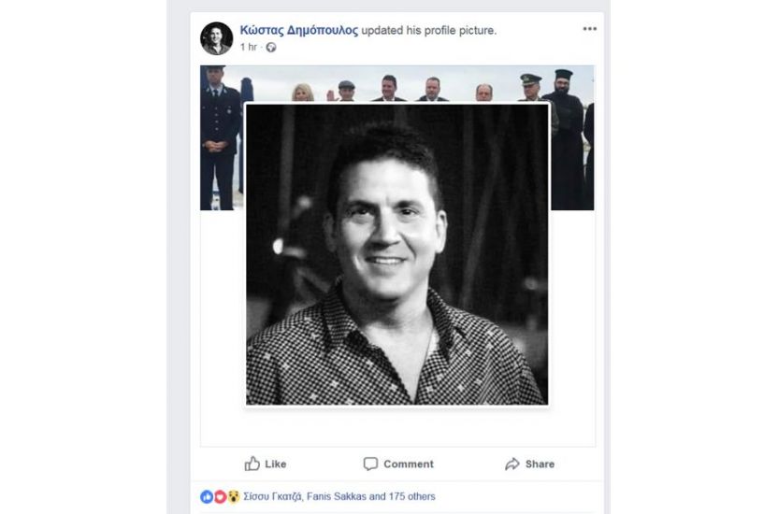Screen dimensions: 778x514
Task: Click the thumbs-up Like icon
Action: (252, 464)
